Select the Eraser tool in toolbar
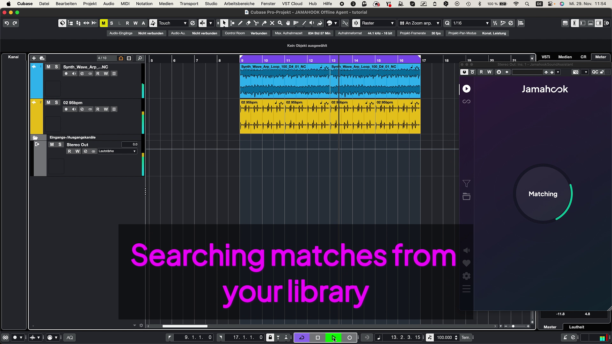The width and height of the screenshot is (612, 344). (248, 23)
